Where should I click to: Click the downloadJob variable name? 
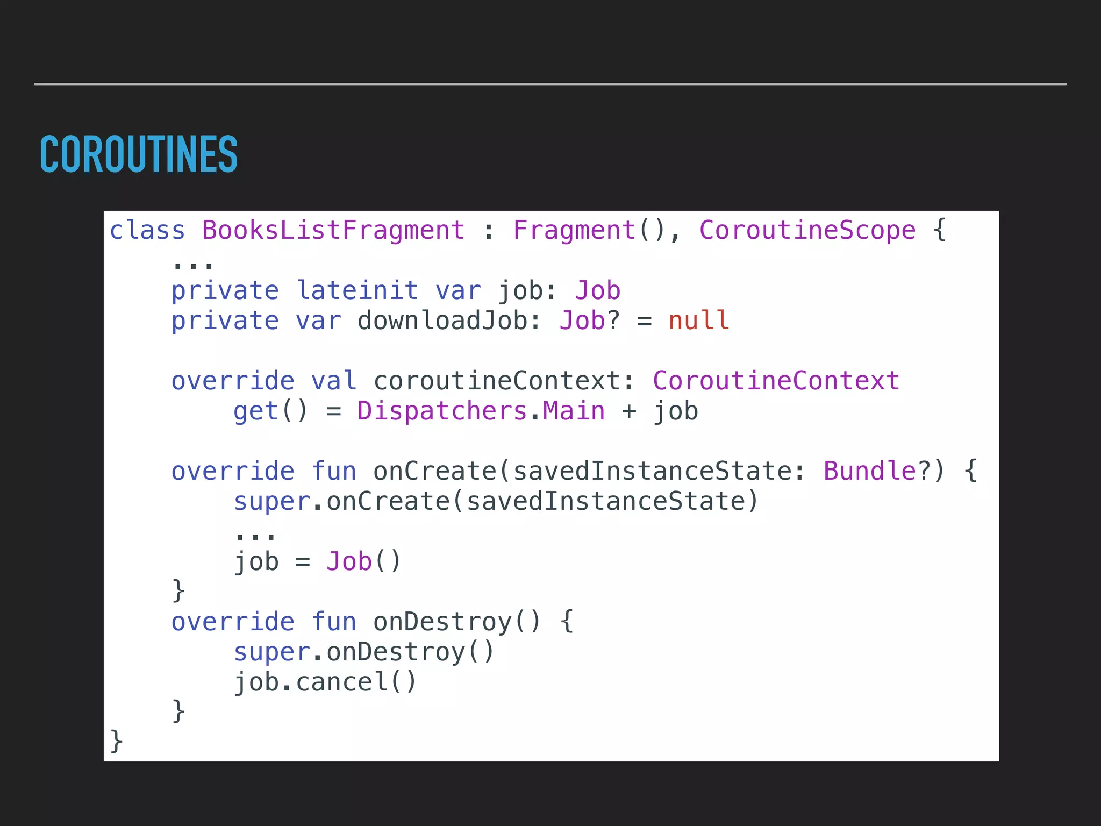pos(442,321)
